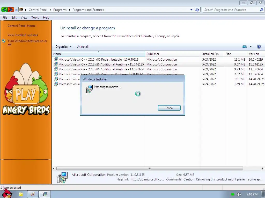This screenshot has height=198, width=265.
Task: Open the folder icon in the taskbar
Action: pos(21,194)
